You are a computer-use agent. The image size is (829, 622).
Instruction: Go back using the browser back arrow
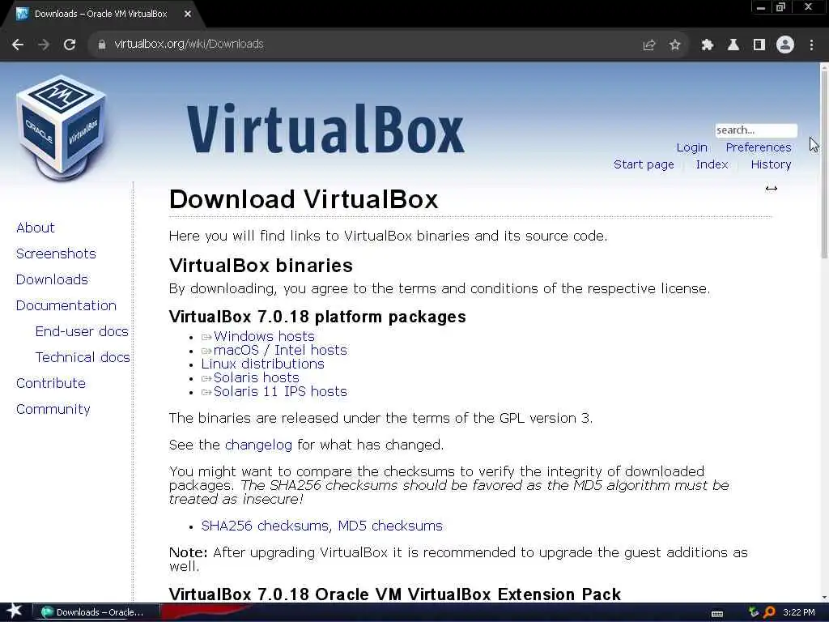(18, 45)
